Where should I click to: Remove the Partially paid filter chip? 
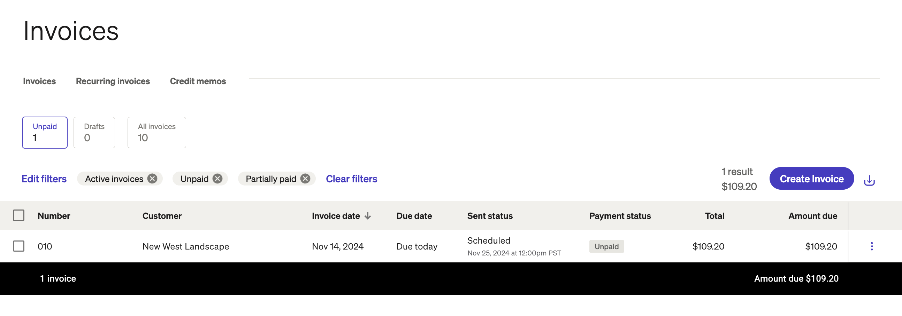click(305, 179)
